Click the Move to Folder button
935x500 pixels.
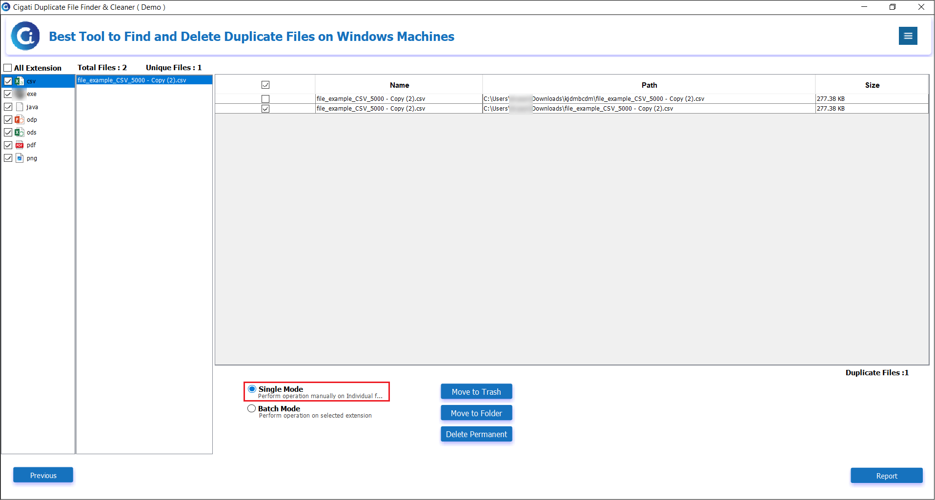tap(476, 413)
